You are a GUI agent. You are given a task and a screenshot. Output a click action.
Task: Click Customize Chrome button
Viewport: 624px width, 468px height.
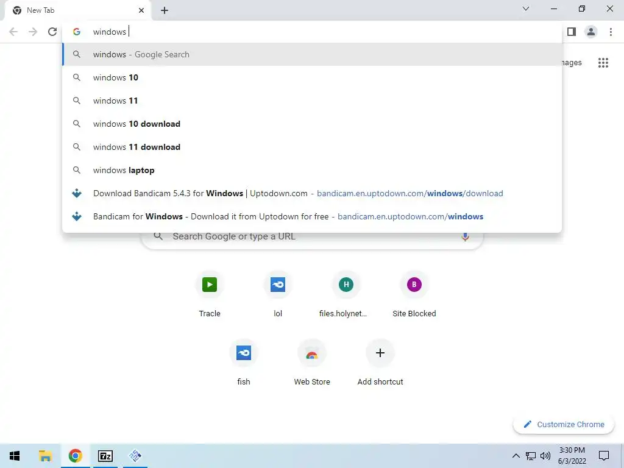click(x=564, y=425)
